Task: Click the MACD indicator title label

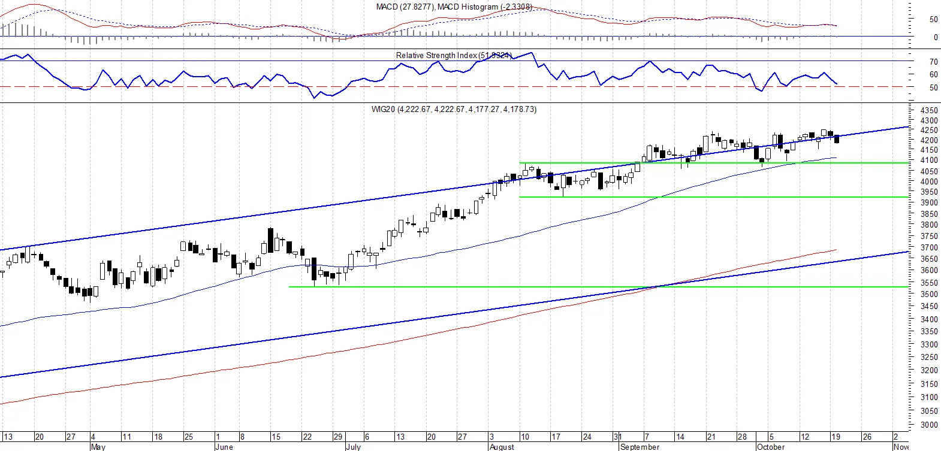Action: click(454, 7)
